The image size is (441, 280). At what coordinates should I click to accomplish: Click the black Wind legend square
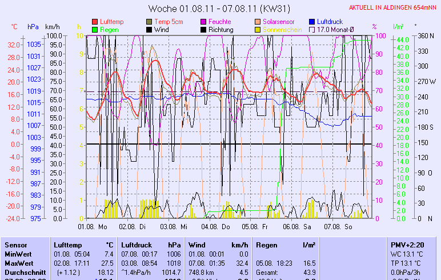[x=150, y=29]
